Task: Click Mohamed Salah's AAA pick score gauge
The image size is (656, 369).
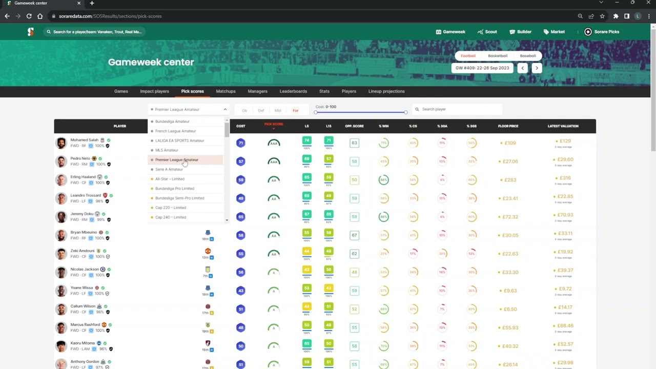Action: [x=274, y=143]
